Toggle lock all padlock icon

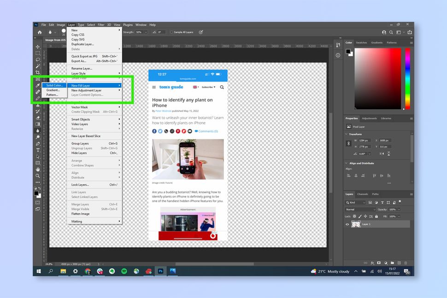click(x=376, y=216)
